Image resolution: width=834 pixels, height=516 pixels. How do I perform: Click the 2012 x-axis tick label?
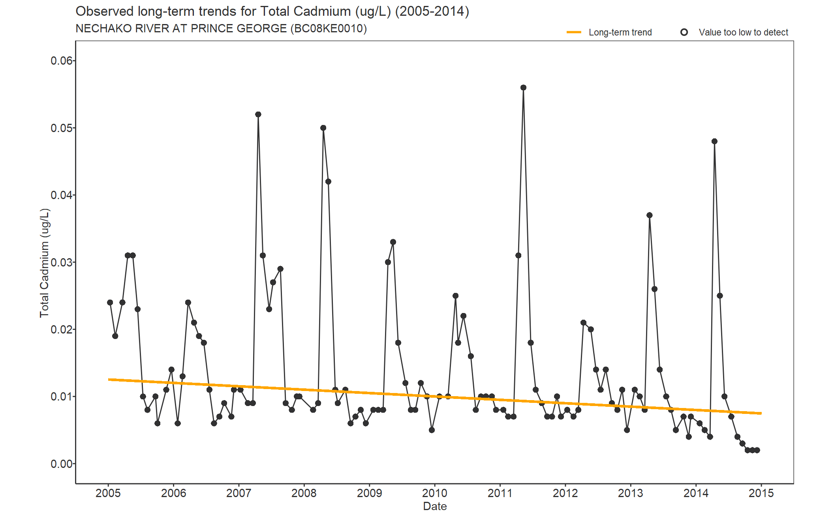point(565,493)
